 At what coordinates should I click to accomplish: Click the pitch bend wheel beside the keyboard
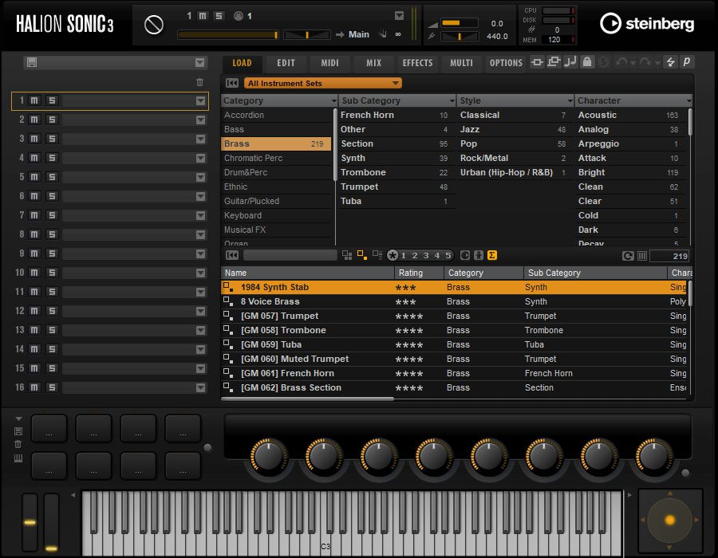click(30, 522)
